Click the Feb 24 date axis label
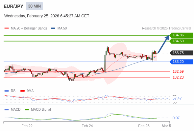The width and height of the screenshot is (194, 131). [x=87, y=126]
